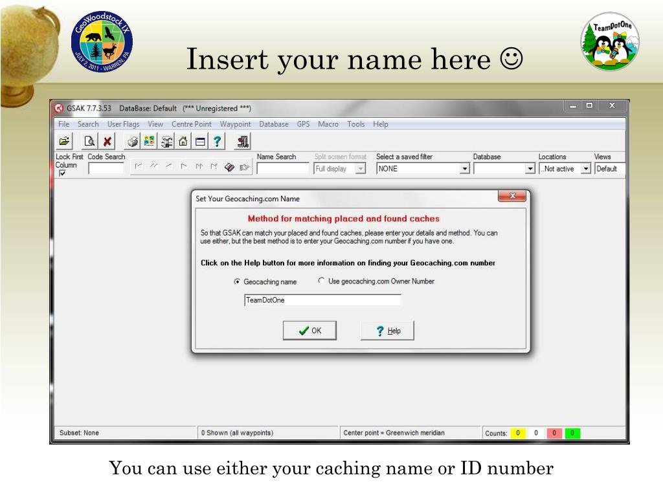
Task: Open the GPS menu
Action: [303, 124]
